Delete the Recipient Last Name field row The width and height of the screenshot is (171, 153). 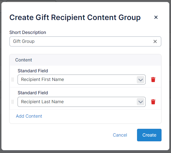(x=153, y=102)
